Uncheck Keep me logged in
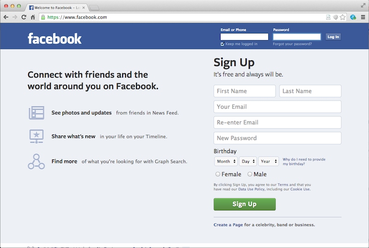369x248 pixels. click(x=222, y=44)
